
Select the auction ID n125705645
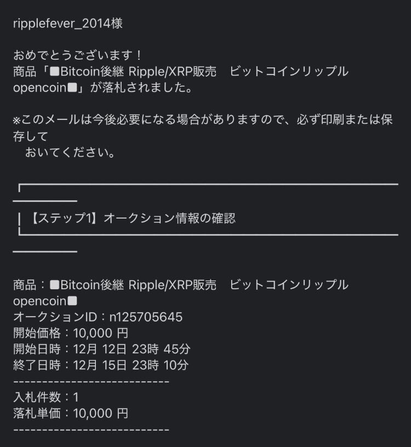[x=146, y=317]
